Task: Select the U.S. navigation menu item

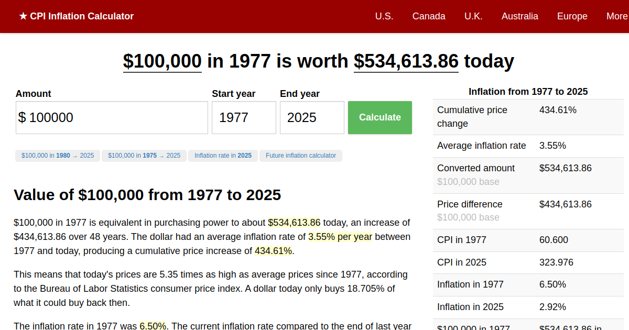Action: tap(384, 16)
